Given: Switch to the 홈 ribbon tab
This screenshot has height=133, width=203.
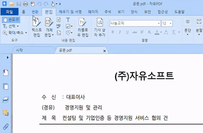Looking at the screenshot, I should click(x=24, y=12).
